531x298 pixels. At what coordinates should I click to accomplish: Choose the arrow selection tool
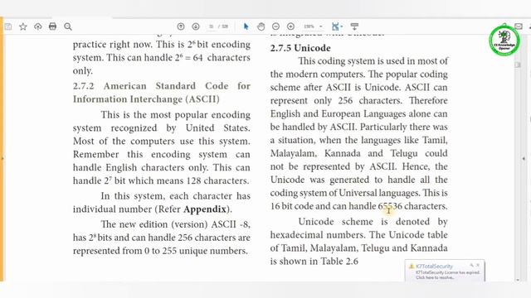click(x=246, y=26)
